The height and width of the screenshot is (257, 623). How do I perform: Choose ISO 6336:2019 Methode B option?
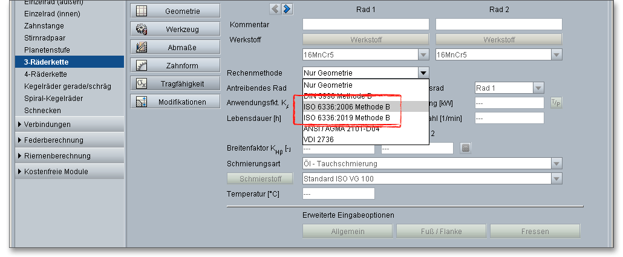[346, 117]
